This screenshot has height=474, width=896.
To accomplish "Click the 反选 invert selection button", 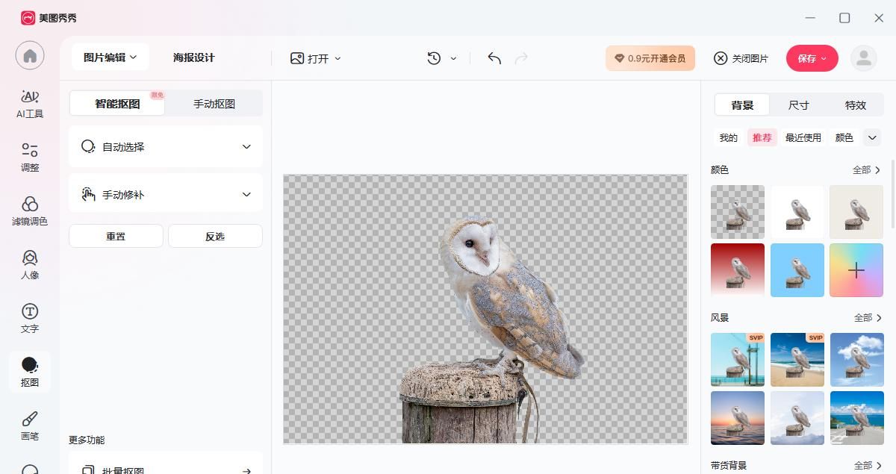I will coord(215,236).
